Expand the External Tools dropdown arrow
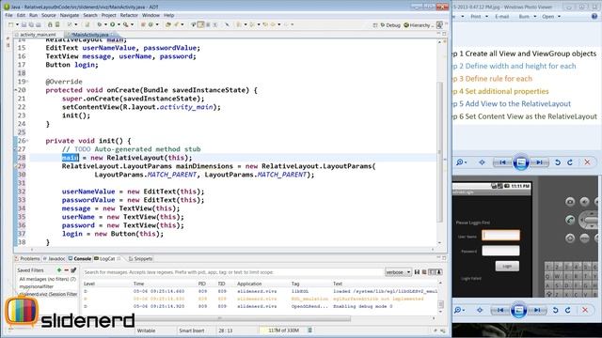 pyautogui.click(x=133, y=24)
